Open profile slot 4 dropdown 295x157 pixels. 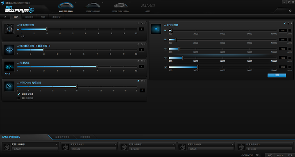(x=232, y=144)
